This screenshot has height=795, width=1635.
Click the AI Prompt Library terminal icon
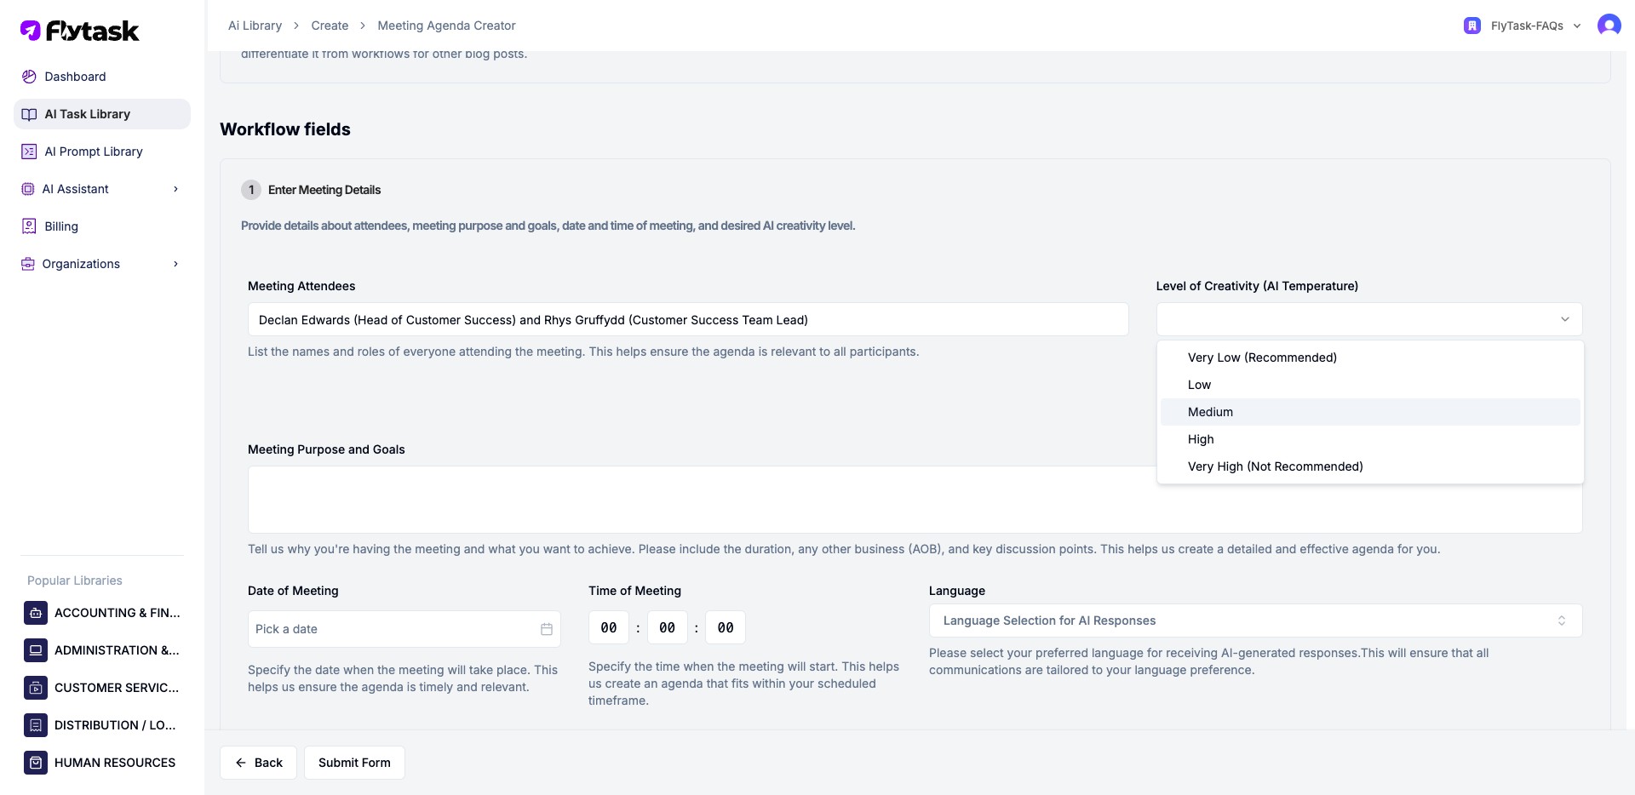click(x=29, y=152)
